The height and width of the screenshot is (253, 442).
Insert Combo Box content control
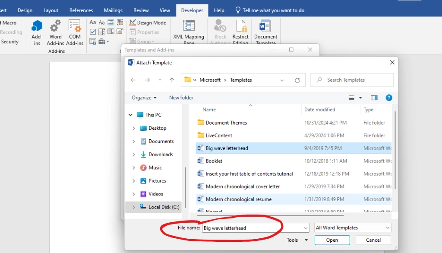pos(102,32)
